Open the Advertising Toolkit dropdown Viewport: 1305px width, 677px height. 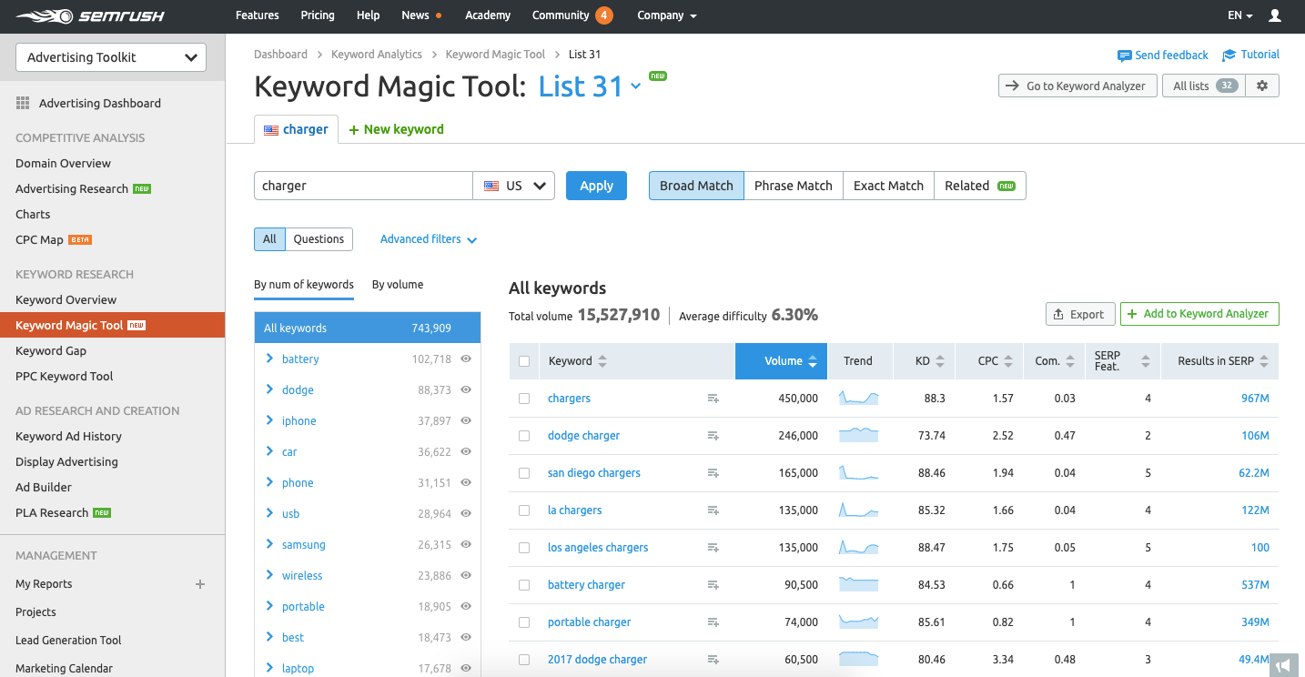(111, 57)
